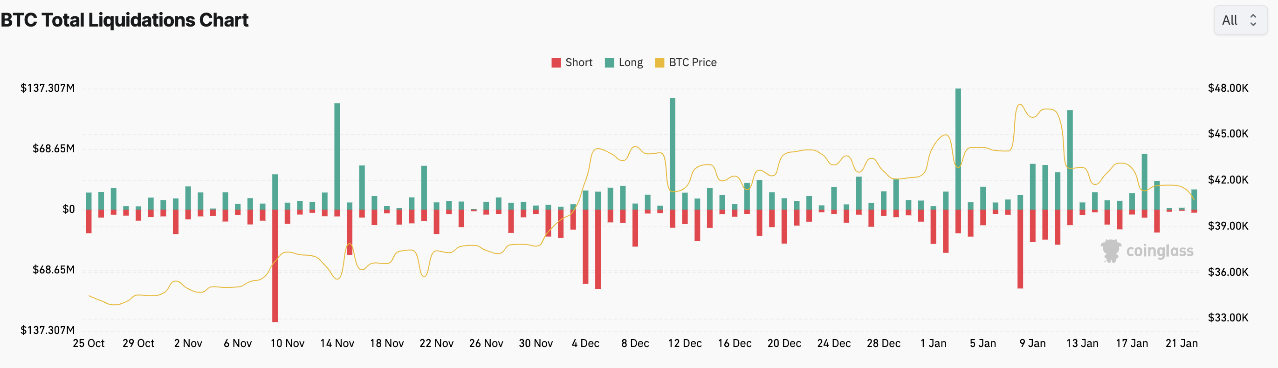This screenshot has width=1278, height=368.
Task: Click the tallest green bar in early January
Action: click(x=958, y=149)
